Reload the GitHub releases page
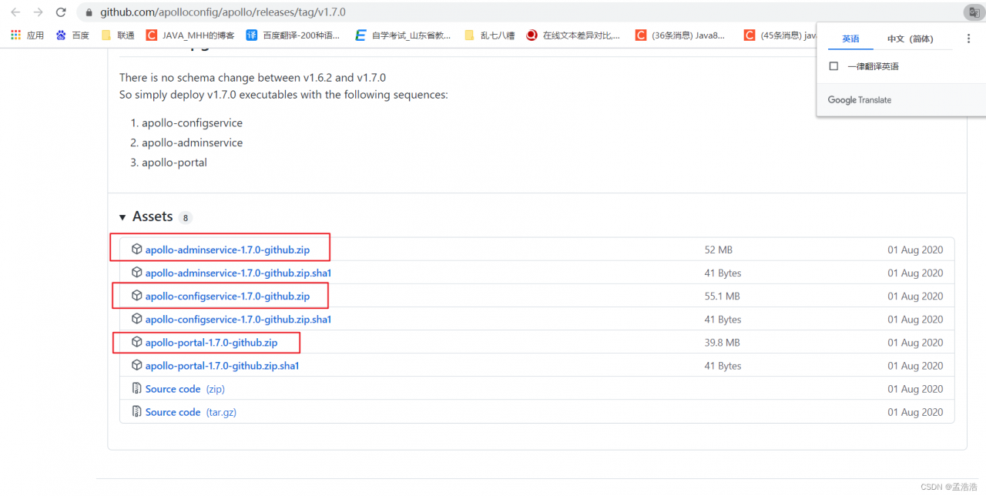This screenshot has width=986, height=496. (61, 12)
